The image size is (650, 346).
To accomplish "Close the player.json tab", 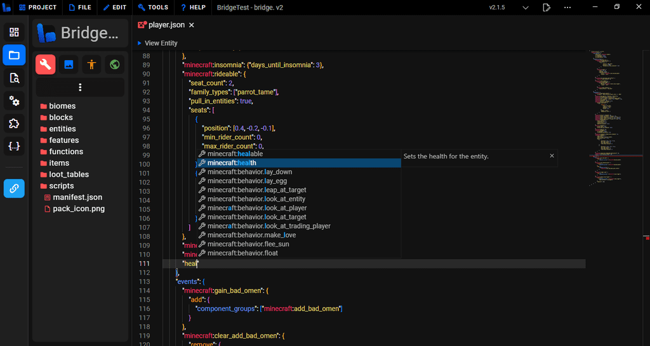I will pos(192,25).
